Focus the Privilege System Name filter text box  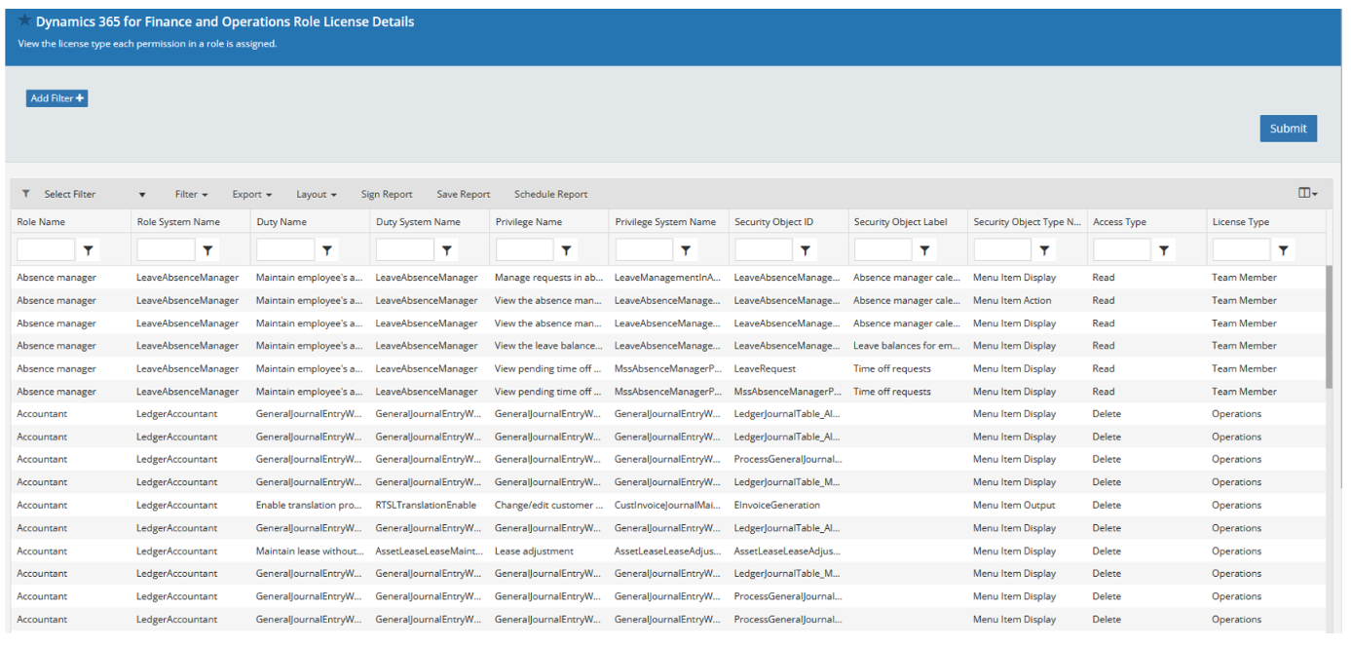644,250
